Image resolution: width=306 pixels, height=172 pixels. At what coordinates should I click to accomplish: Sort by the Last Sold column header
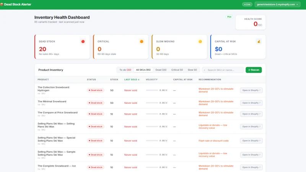click(132, 80)
